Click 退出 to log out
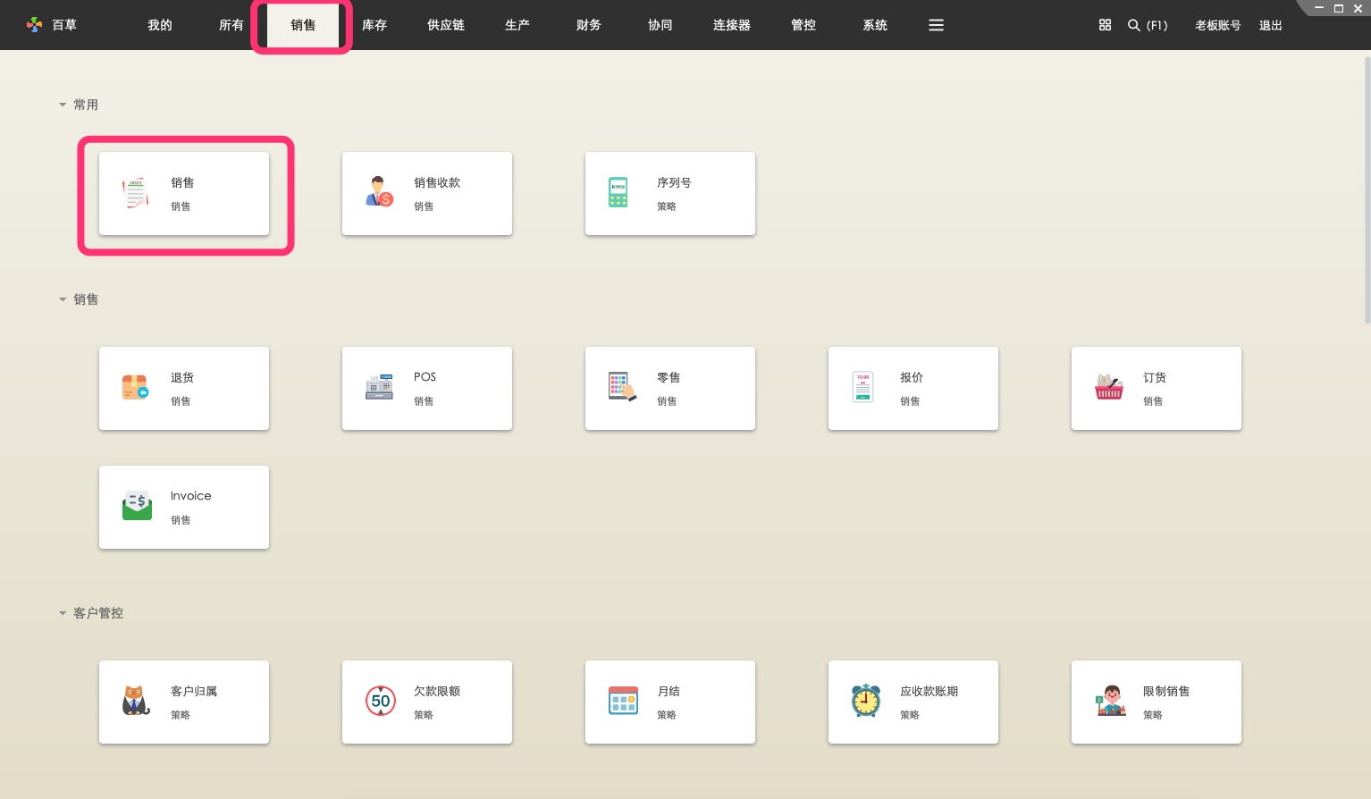This screenshot has width=1371, height=799. coord(1270,25)
